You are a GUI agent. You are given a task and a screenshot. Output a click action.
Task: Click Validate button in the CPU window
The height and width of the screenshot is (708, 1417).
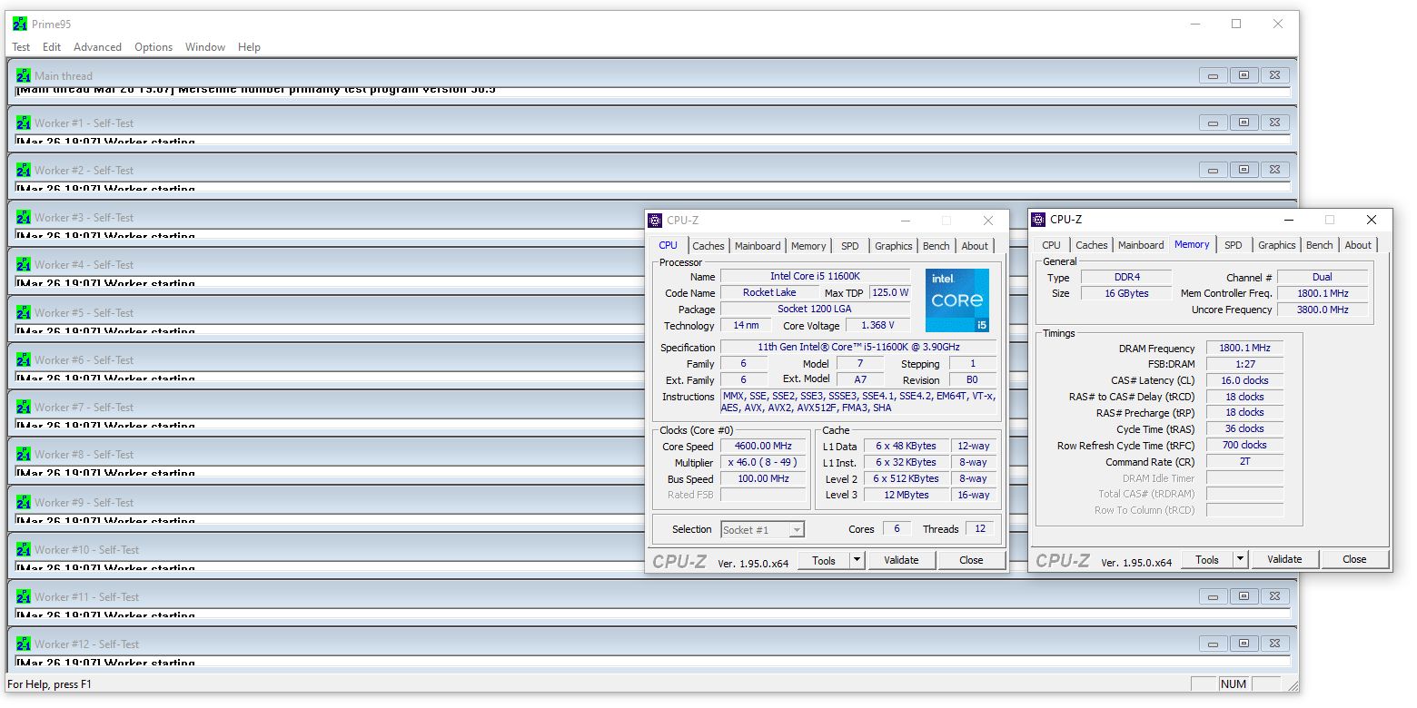pyautogui.click(x=901, y=560)
